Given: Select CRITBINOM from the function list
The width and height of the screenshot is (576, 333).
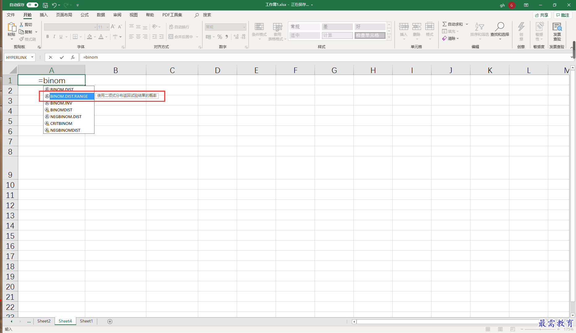Looking at the screenshot, I should 69,123.
